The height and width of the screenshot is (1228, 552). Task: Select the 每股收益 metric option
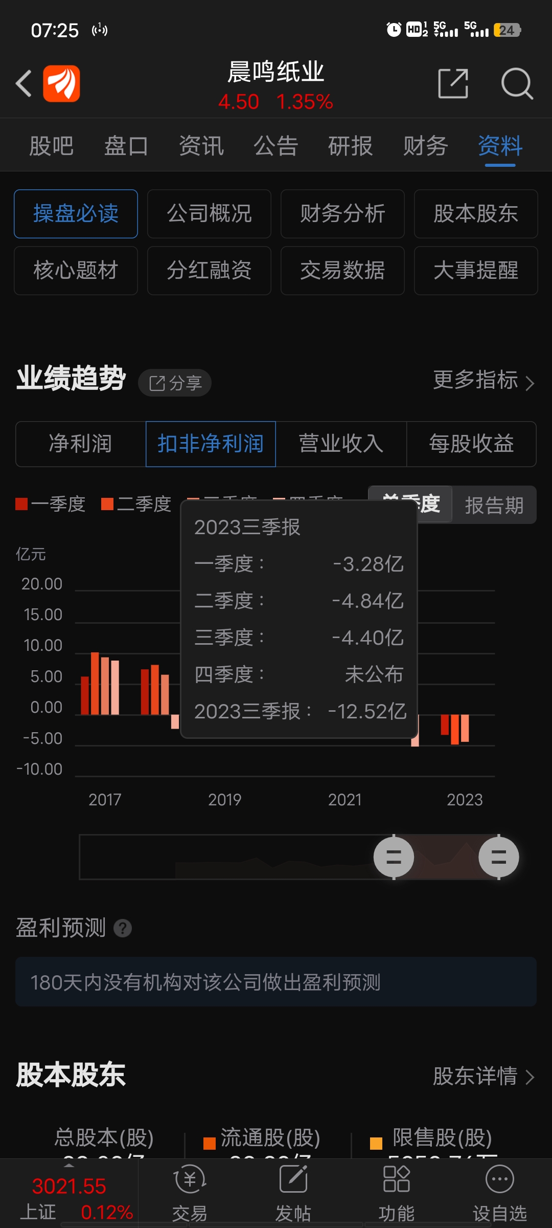click(471, 444)
